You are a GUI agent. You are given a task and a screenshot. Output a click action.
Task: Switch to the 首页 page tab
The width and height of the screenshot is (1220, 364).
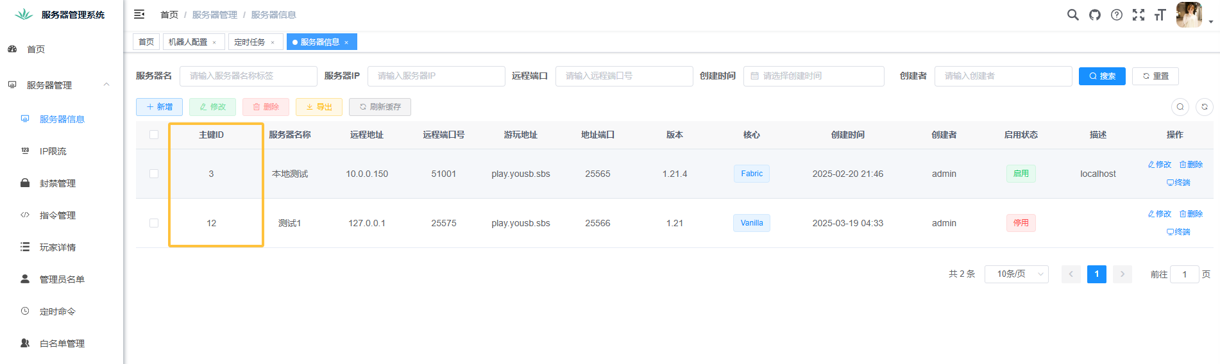pyautogui.click(x=146, y=42)
